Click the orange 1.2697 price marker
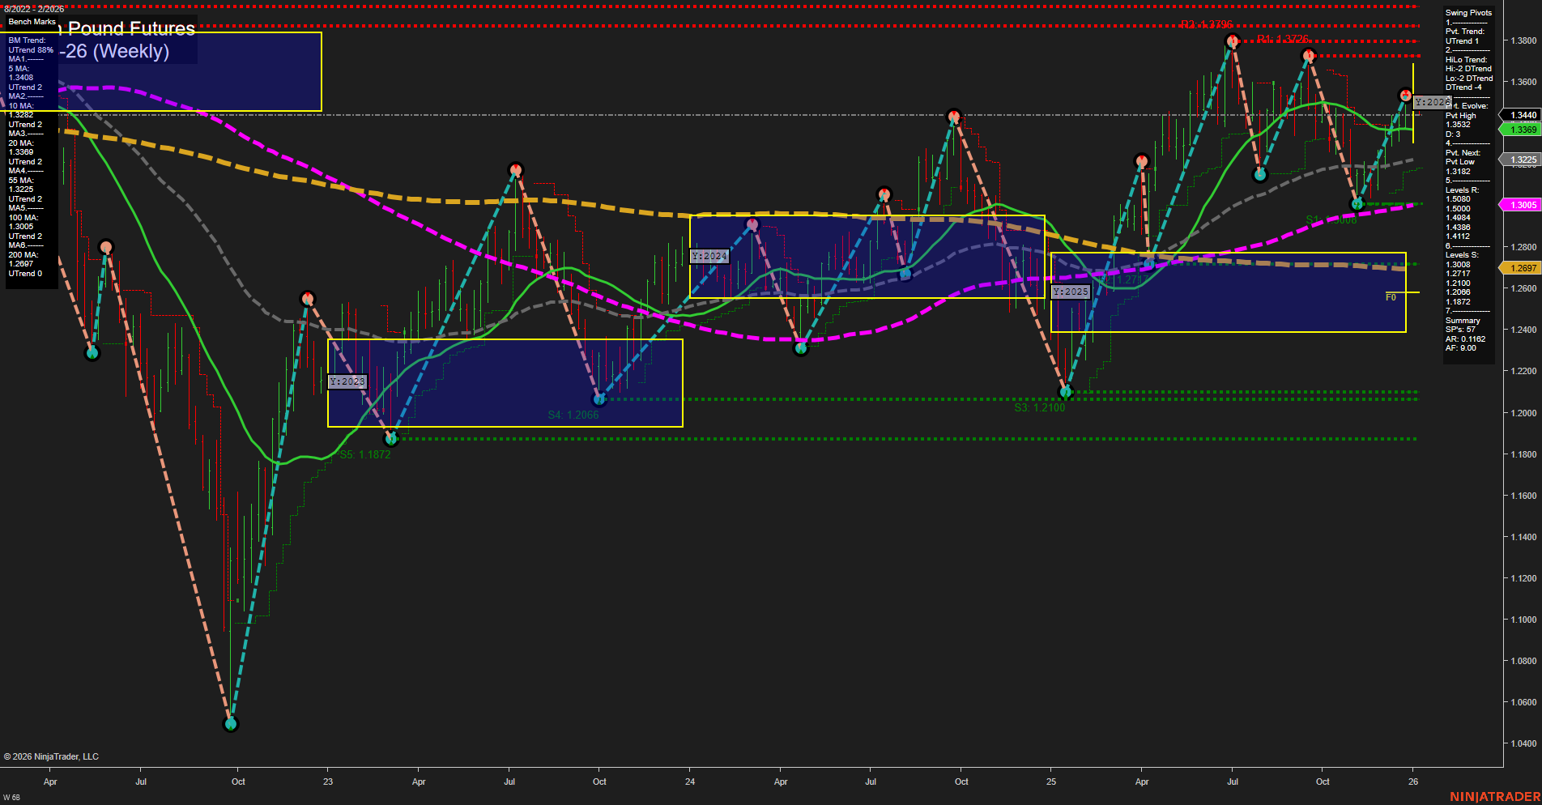1542x805 pixels. click(x=1520, y=266)
